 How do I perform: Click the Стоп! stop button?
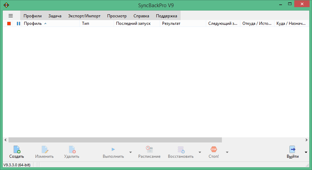[x=214, y=152]
